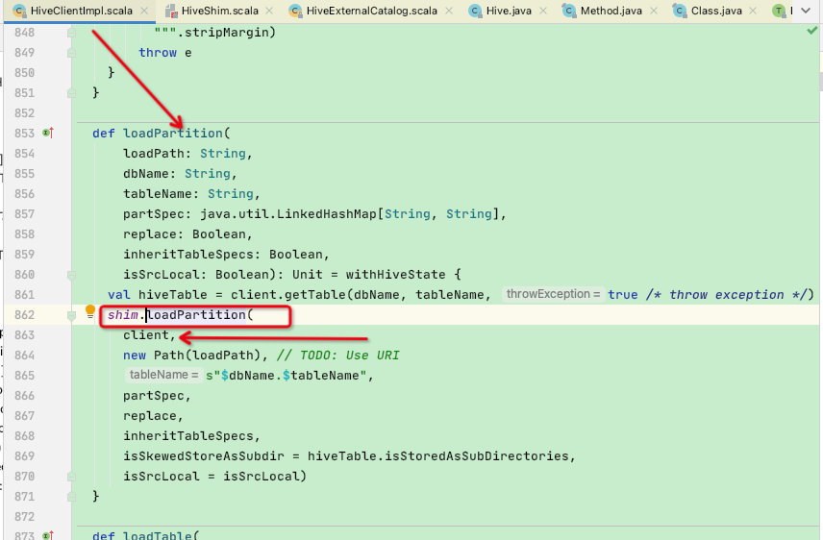Click the Method.java class icon

569,11
